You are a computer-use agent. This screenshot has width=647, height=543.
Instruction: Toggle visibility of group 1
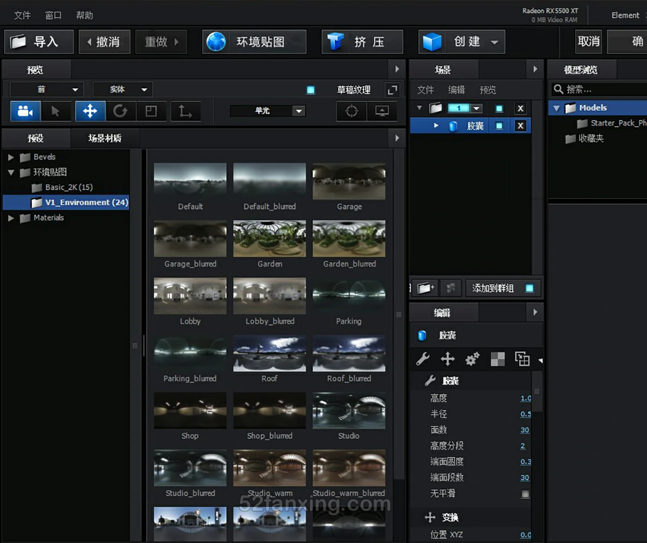pos(499,108)
